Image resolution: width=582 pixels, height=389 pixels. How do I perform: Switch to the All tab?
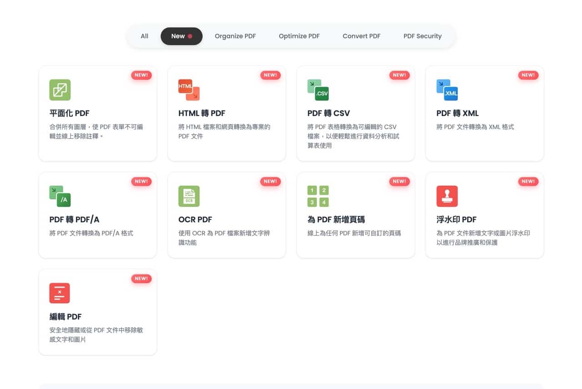pyautogui.click(x=144, y=36)
